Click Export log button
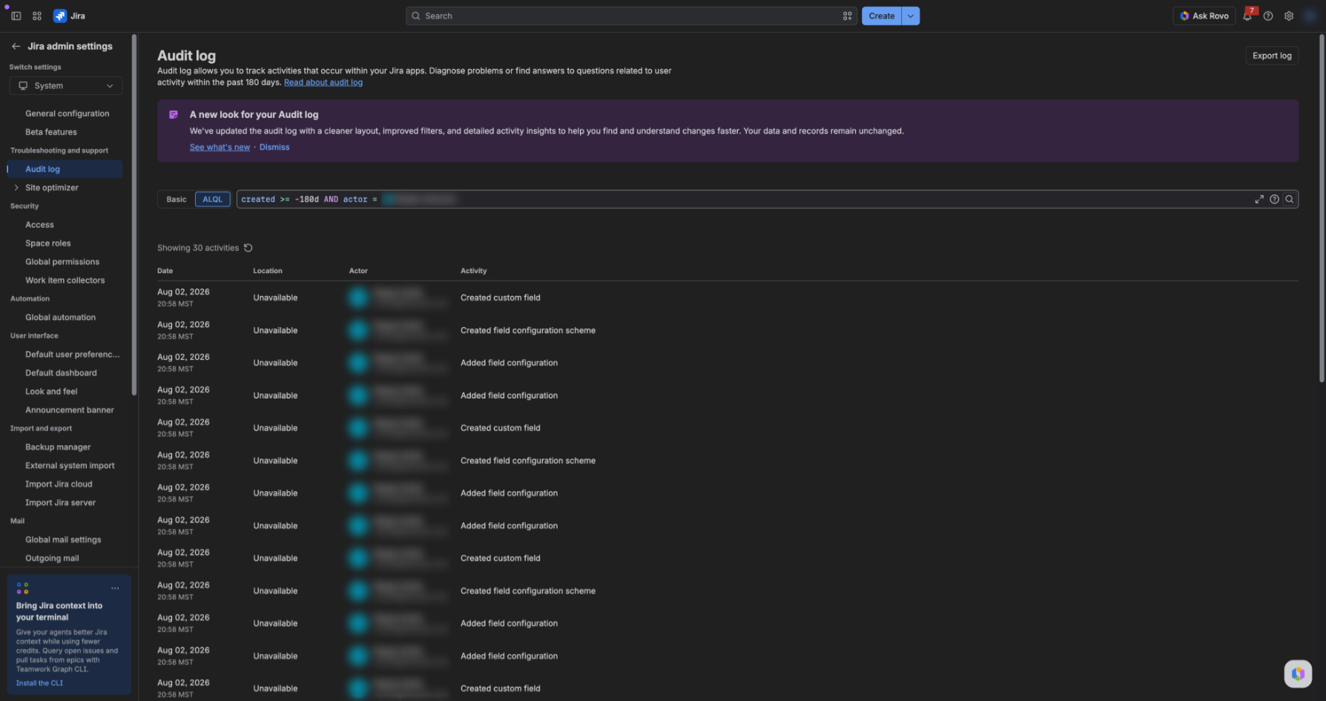Image resolution: width=1326 pixels, height=701 pixels. (1272, 56)
